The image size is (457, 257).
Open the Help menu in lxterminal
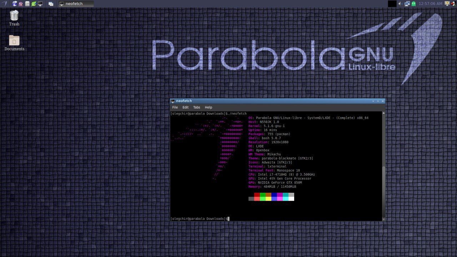209,107
